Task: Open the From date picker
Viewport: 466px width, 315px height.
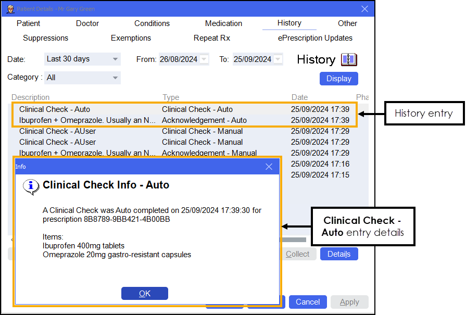Action: (x=204, y=59)
